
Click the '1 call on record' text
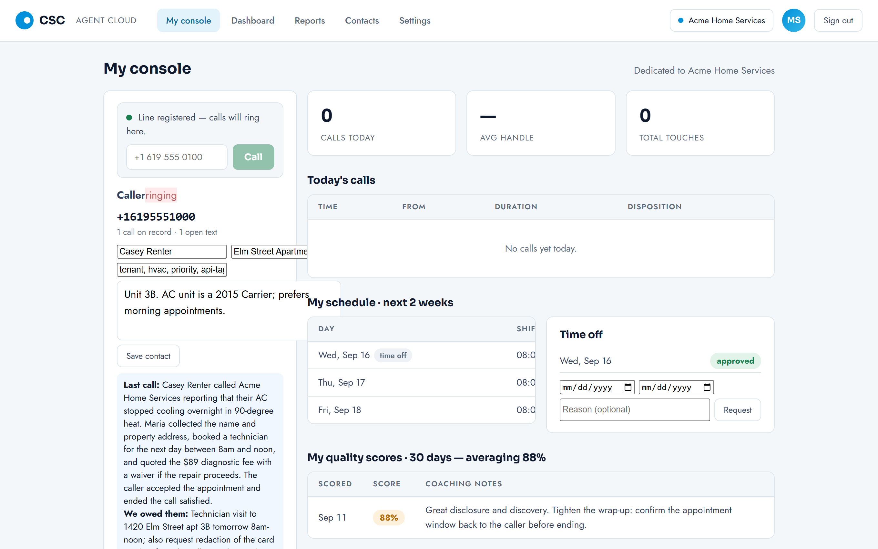pos(144,232)
